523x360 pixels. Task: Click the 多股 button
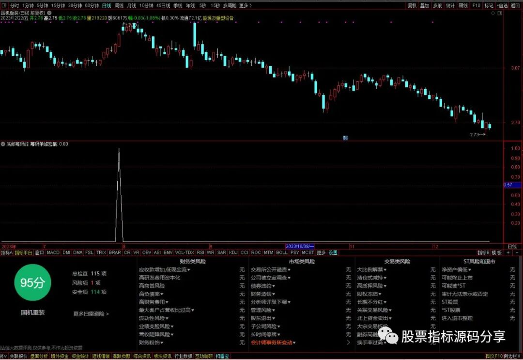point(437,6)
